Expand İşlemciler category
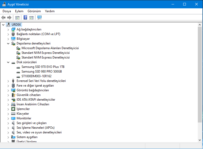The height and width of the screenshot is (149, 203). click(8, 109)
